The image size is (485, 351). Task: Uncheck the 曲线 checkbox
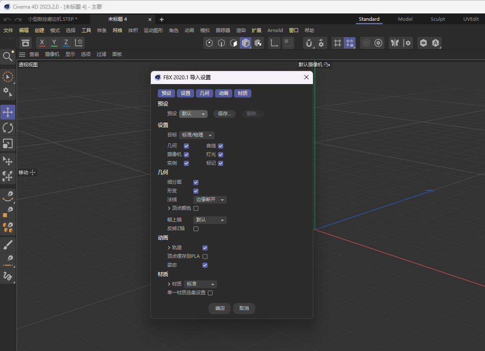click(221, 146)
